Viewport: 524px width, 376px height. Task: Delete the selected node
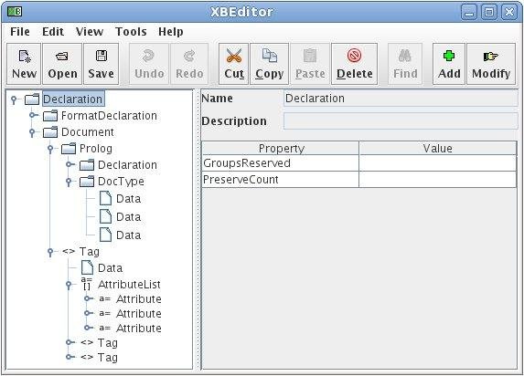355,64
